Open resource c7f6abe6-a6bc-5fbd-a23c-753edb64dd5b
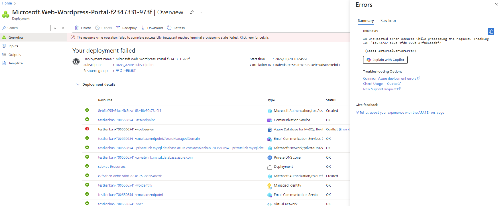The width and height of the screenshot is (498, 206). tap(130, 176)
